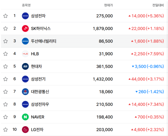
Task: Select the Hyundai logo next to 현대차
Action: (x=25, y=66)
